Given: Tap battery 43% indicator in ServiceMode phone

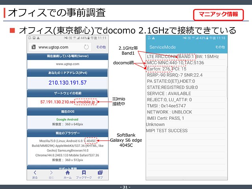Looking at the screenshot, I should (204, 38).
